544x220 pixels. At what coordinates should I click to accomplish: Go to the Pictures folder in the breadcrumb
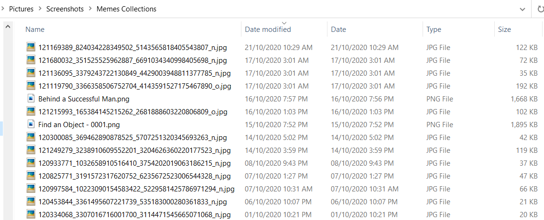[21, 9]
